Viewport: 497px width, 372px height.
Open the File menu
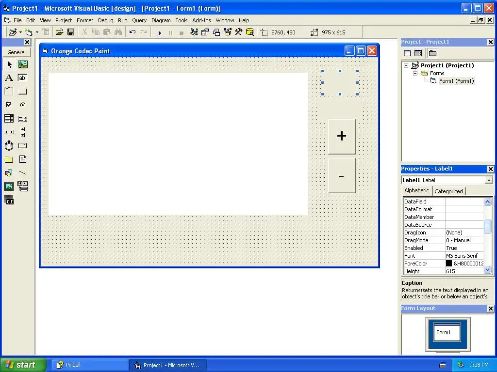[17, 20]
